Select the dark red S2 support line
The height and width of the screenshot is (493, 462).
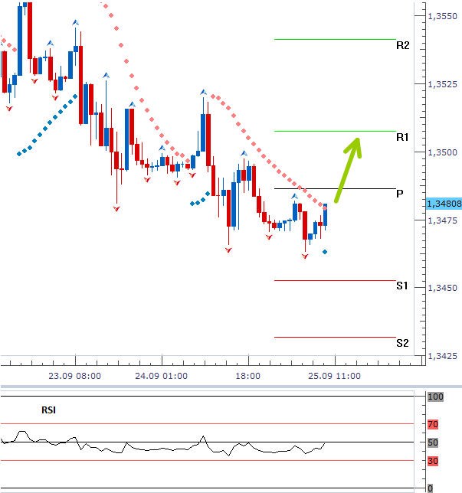pyautogui.click(x=335, y=338)
